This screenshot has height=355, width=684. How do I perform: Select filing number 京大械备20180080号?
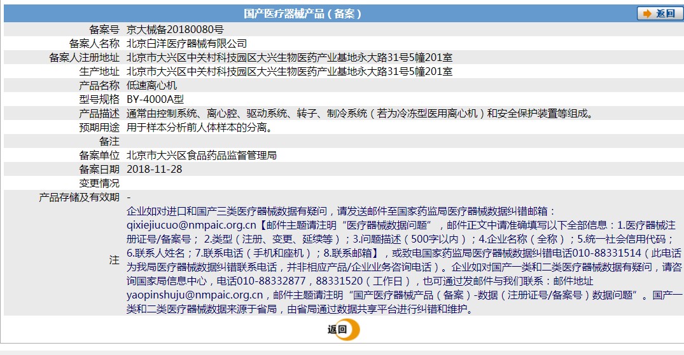175,30
